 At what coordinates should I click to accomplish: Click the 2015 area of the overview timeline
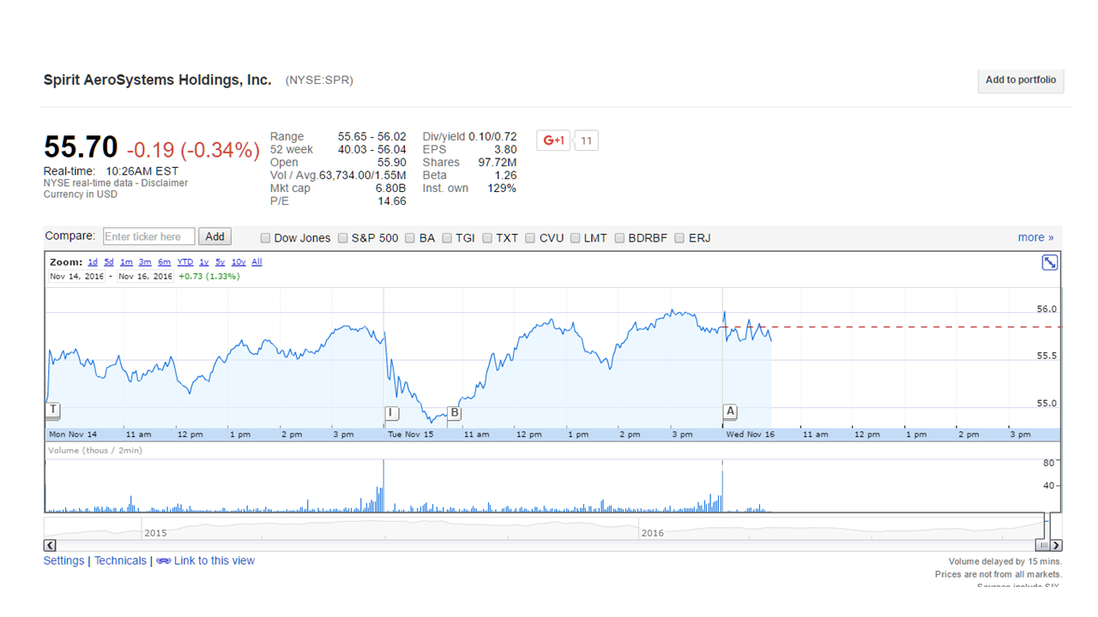pyautogui.click(x=155, y=532)
